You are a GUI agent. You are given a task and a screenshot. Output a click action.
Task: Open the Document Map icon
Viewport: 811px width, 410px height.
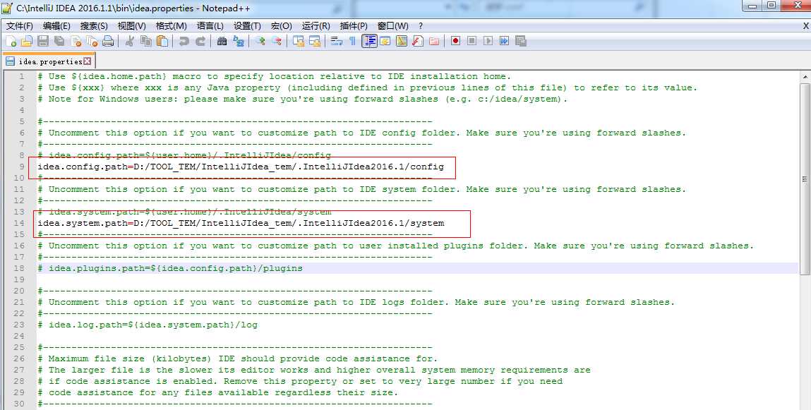pyautogui.click(x=402, y=42)
